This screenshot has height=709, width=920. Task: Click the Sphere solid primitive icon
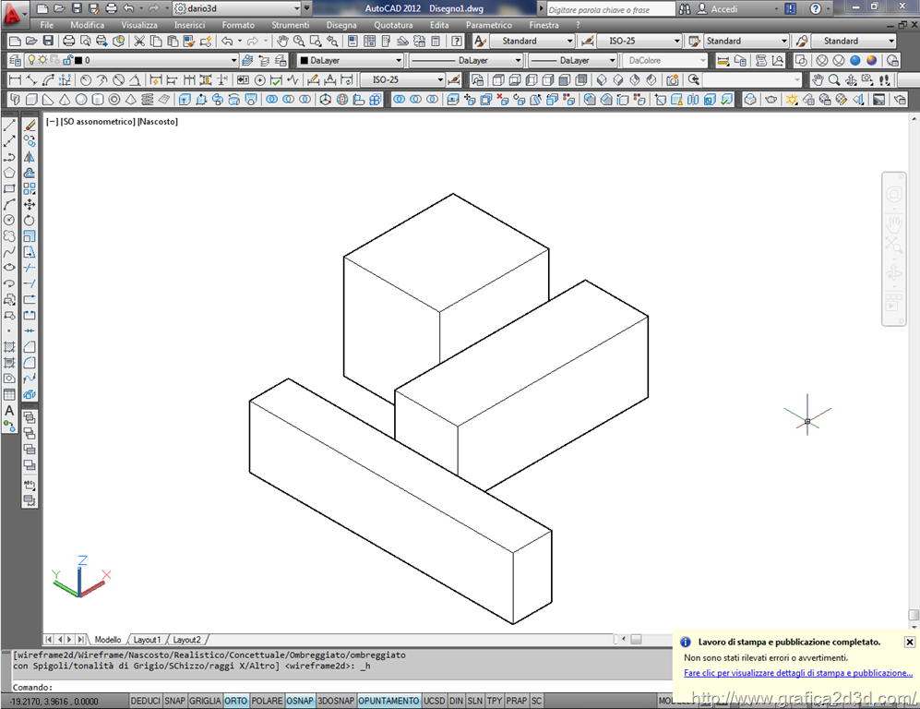81,100
